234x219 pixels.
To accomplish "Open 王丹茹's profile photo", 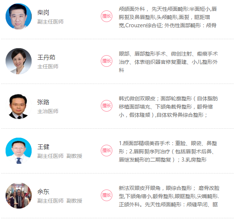I will point(19,61).
